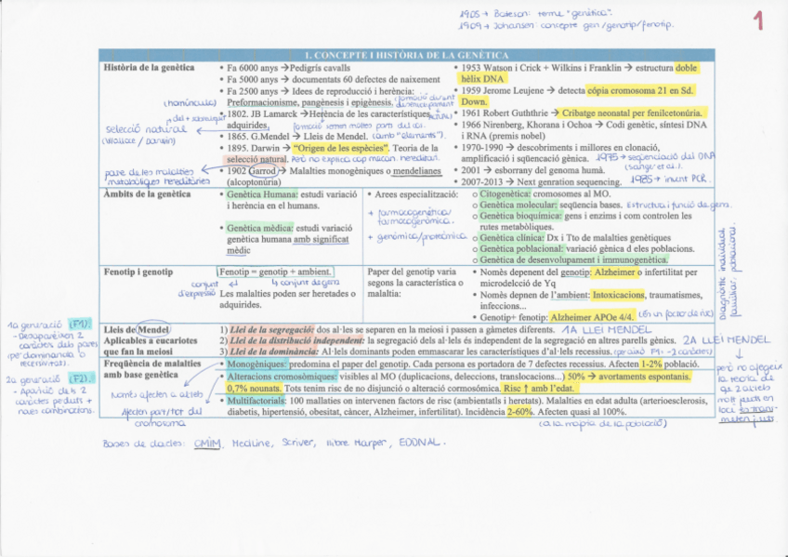The width and height of the screenshot is (788, 557).
Task: Click the red page number 1
Action: (x=758, y=20)
